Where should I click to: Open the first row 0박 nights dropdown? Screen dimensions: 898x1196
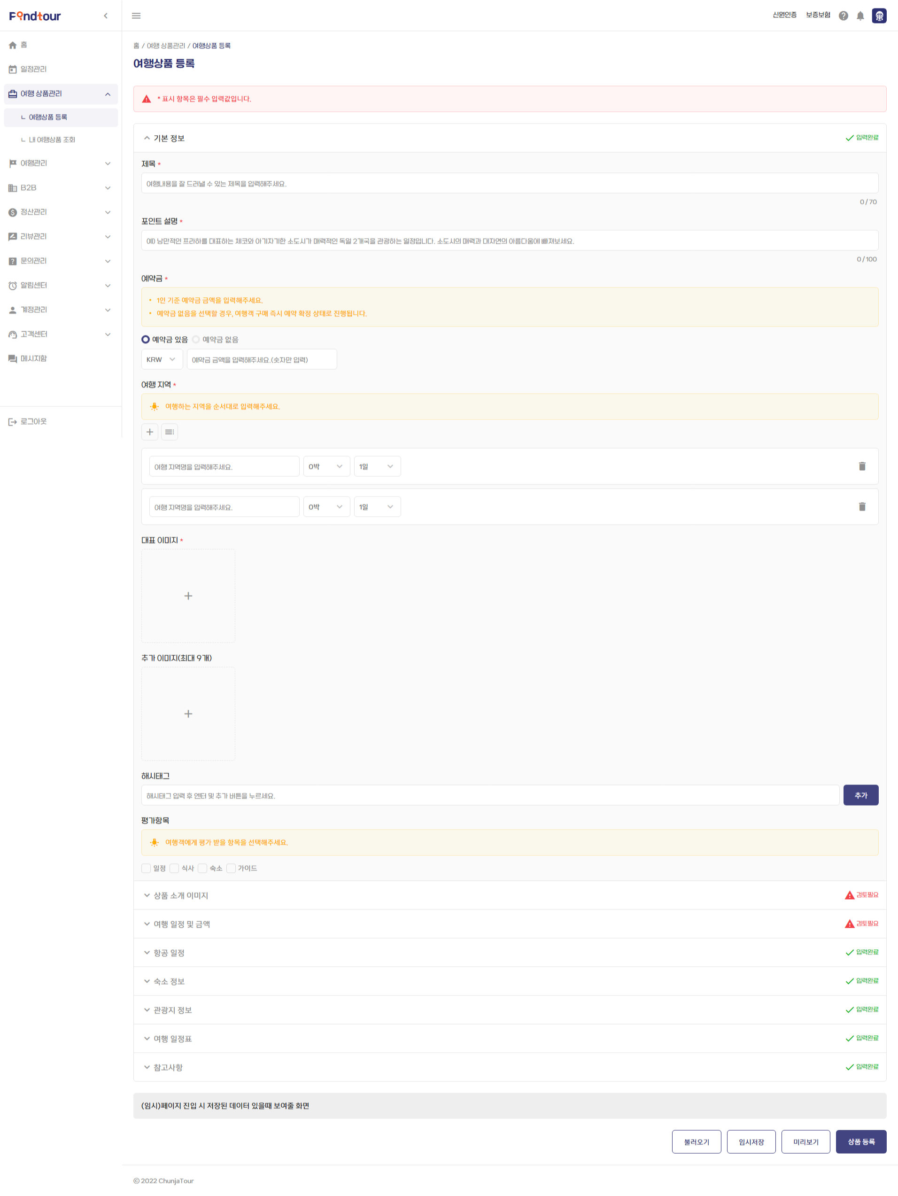click(x=326, y=466)
